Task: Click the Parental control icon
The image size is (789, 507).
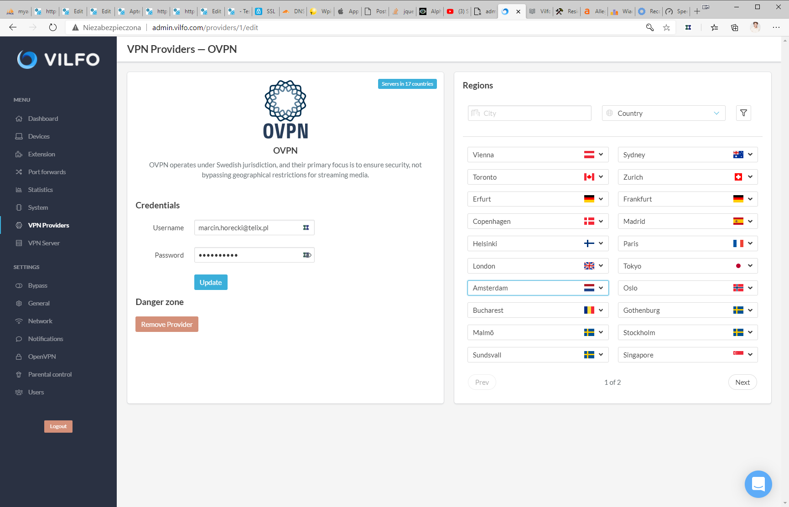Action: coord(19,374)
